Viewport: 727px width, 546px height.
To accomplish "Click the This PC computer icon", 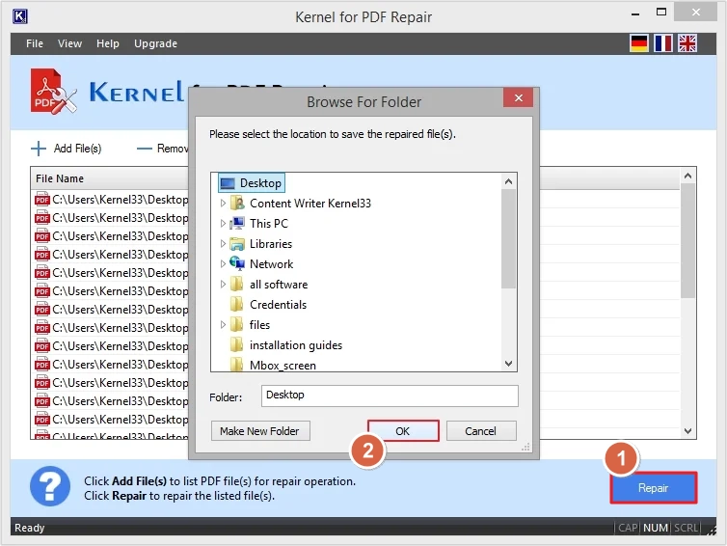I will point(237,224).
